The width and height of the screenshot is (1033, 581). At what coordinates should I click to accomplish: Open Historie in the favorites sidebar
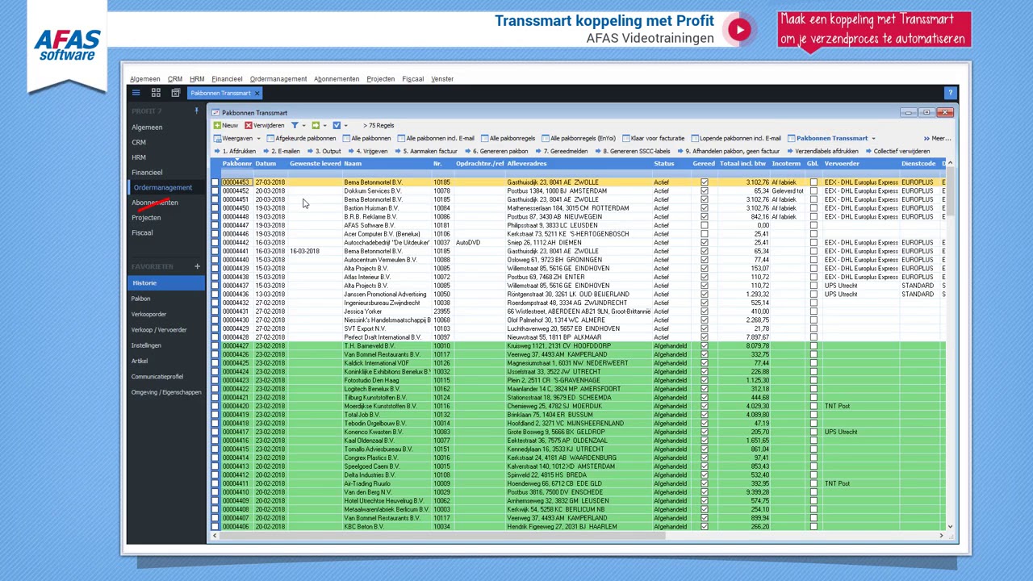[x=165, y=283]
